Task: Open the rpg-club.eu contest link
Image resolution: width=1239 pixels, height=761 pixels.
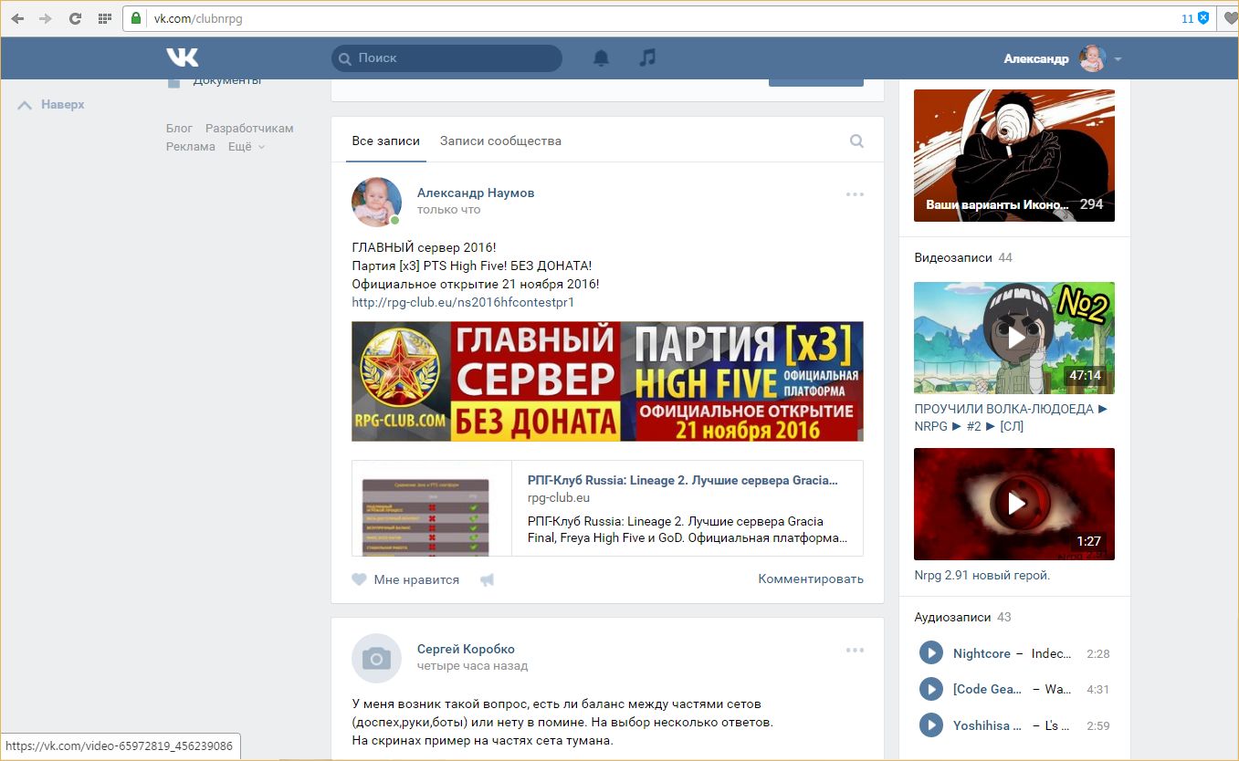Action: 463,302
